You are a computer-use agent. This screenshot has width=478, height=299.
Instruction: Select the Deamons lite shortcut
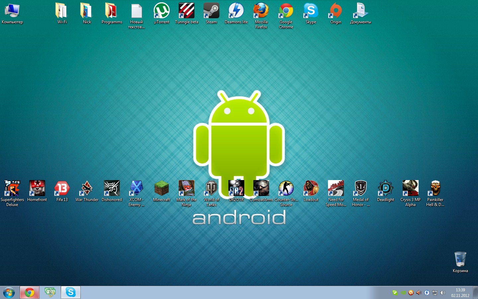tap(236, 14)
